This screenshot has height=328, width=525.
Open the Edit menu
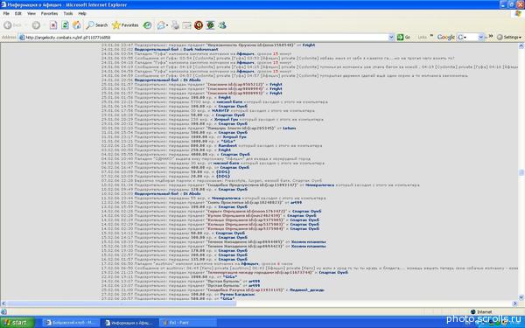[x=18, y=14]
